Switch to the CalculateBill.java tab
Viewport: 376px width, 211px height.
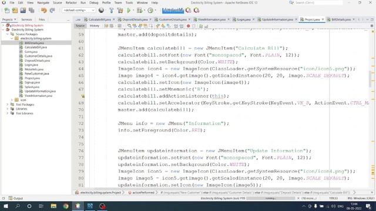pos(99,19)
